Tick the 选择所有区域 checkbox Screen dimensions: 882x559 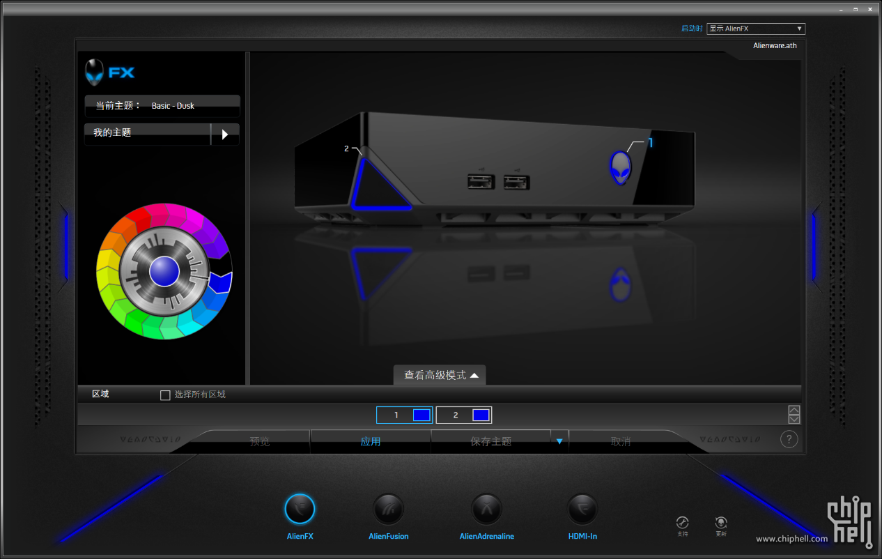tap(165, 395)
